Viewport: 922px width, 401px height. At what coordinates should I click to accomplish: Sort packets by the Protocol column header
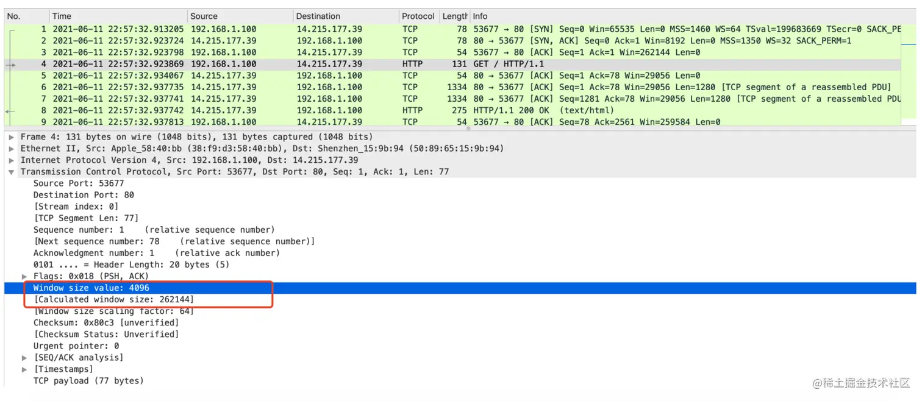[x=419, y=16]
